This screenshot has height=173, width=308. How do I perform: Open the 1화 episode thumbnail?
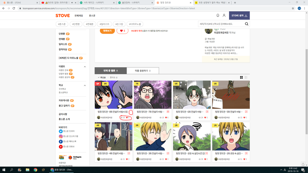pyautogui.click(x=231, y=136)
